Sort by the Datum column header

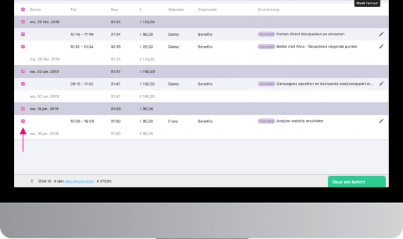(35, 9)
